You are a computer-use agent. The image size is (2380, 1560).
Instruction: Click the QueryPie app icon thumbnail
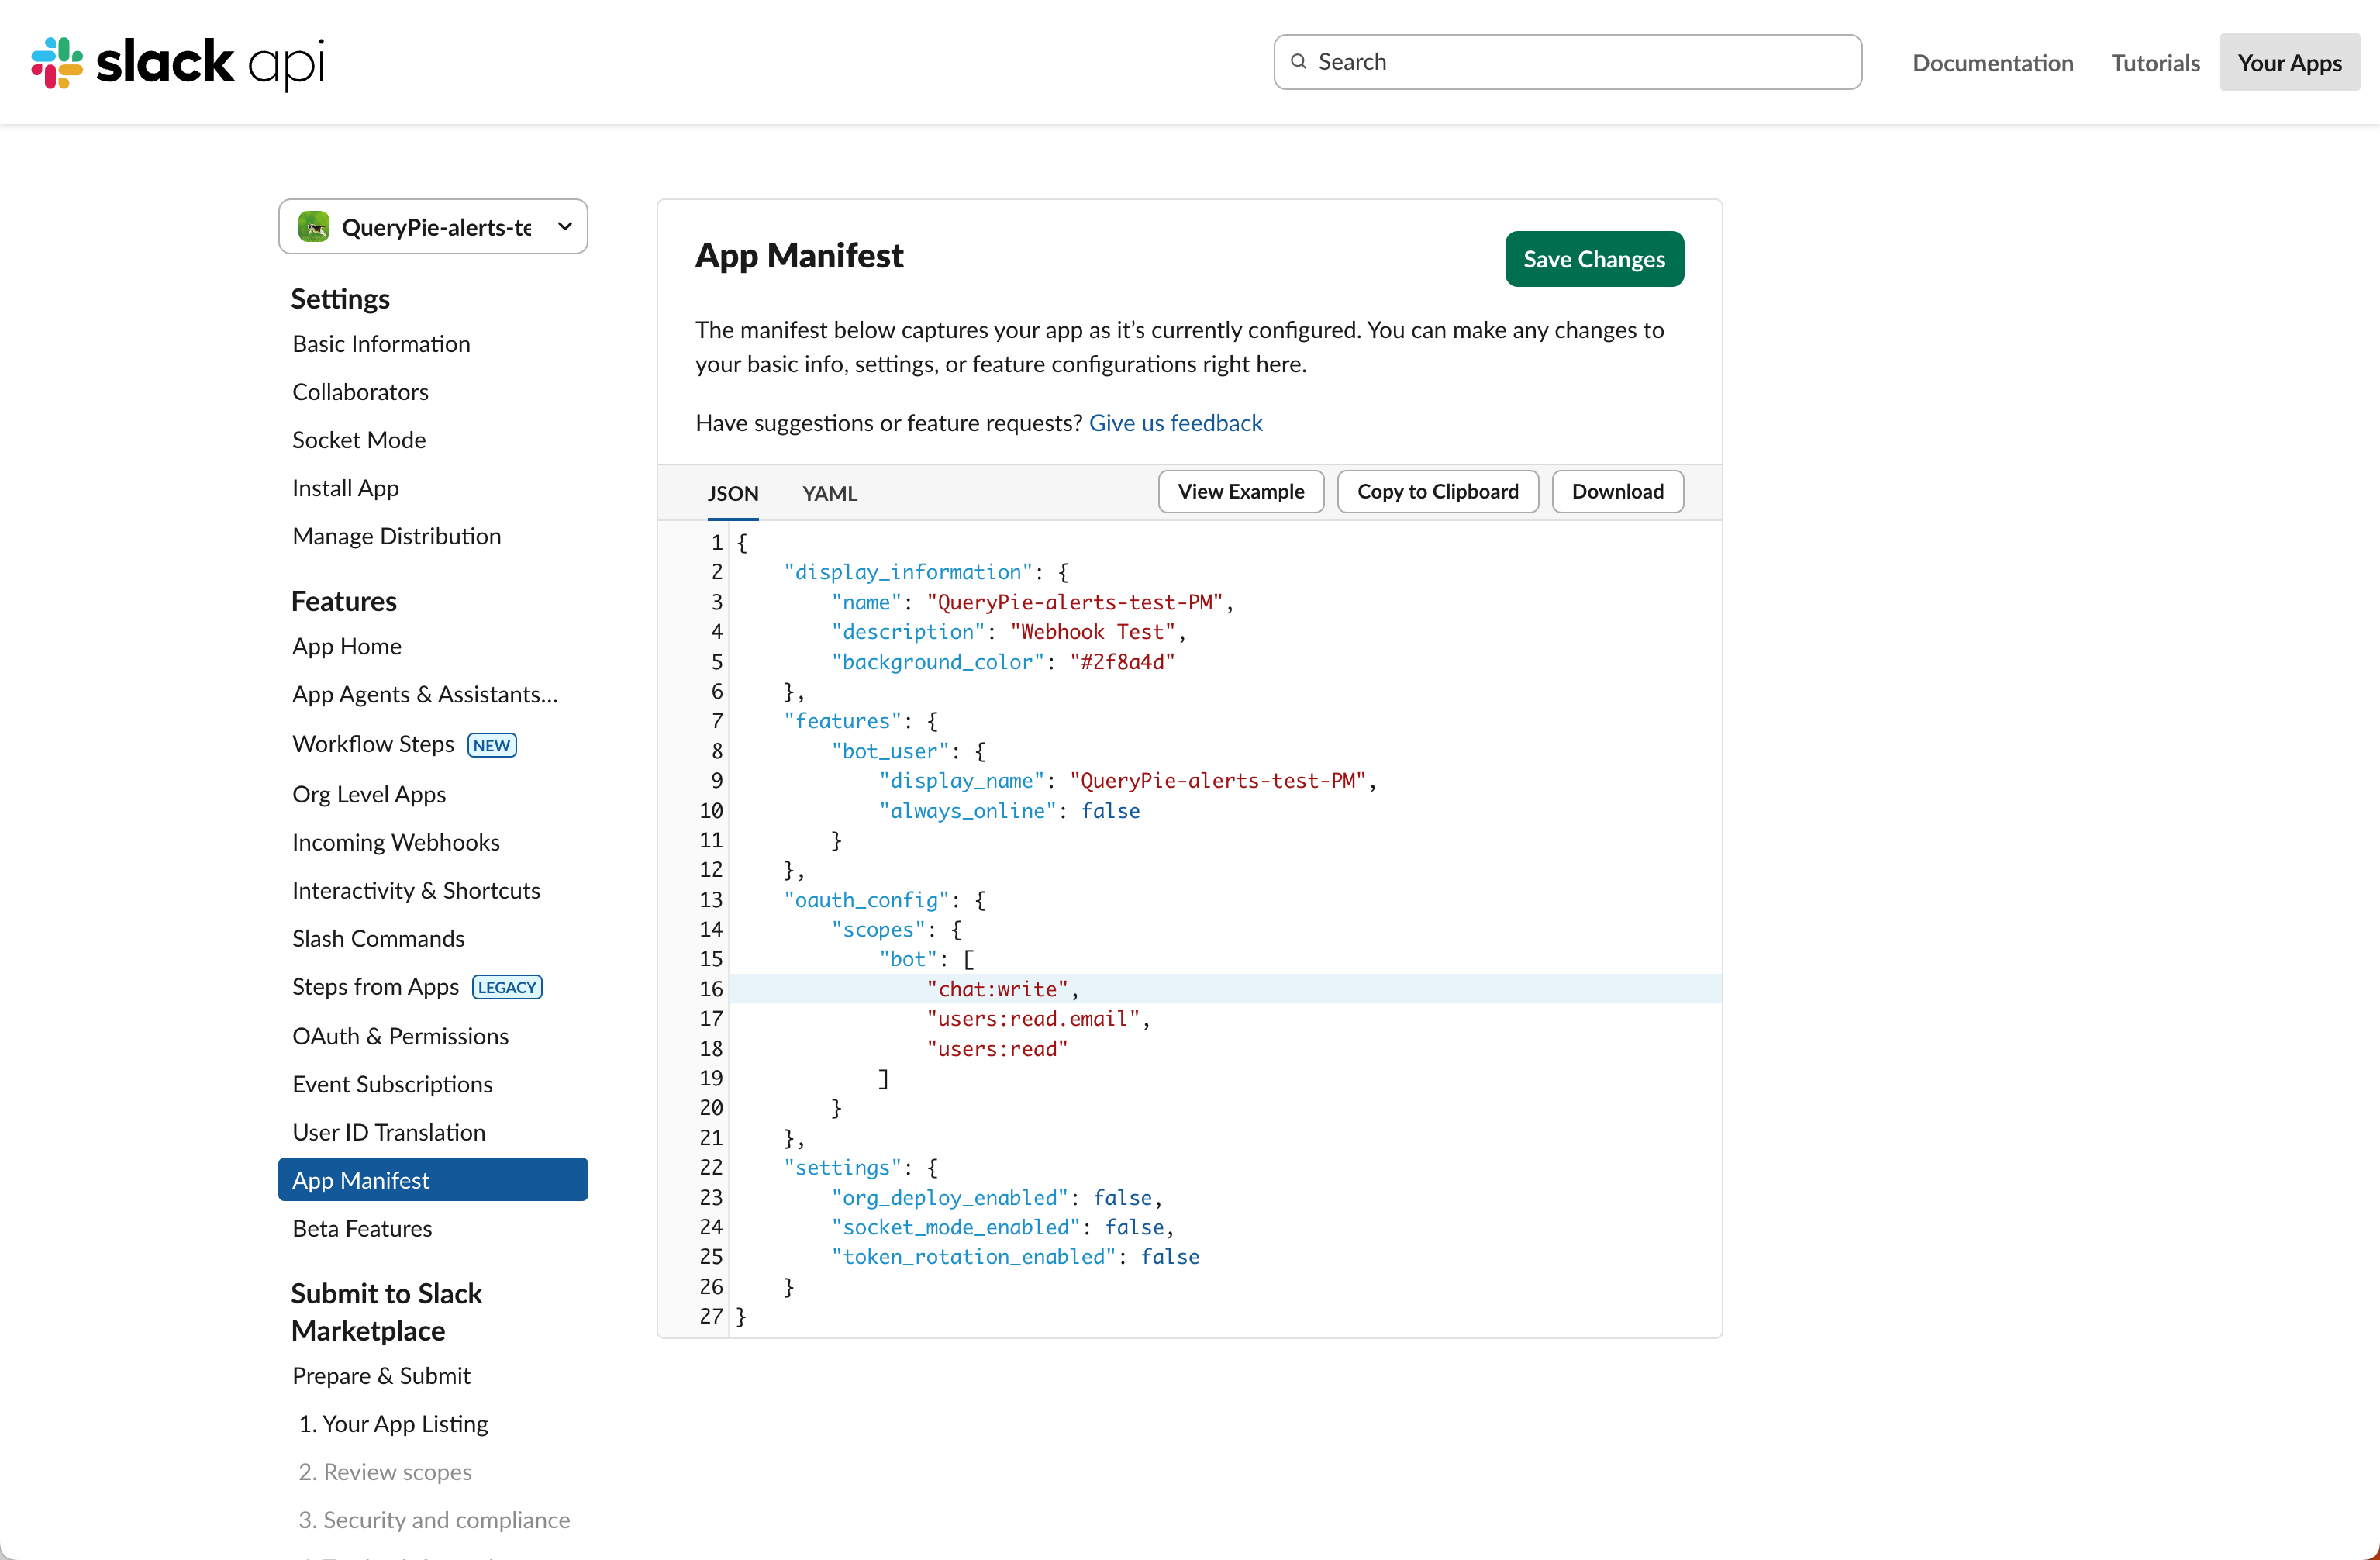(315, 227)
